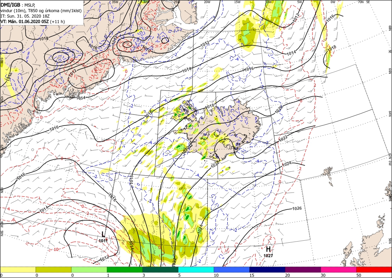Choose the navy blue legend swatch

tap(267, 269)
